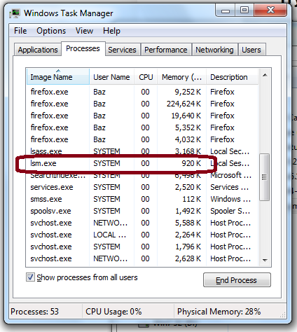Select firefox.exe using 19,640 K memory
Image resolution: width=297 pixels, height=332 pixels.
click(x=142, y=116)
